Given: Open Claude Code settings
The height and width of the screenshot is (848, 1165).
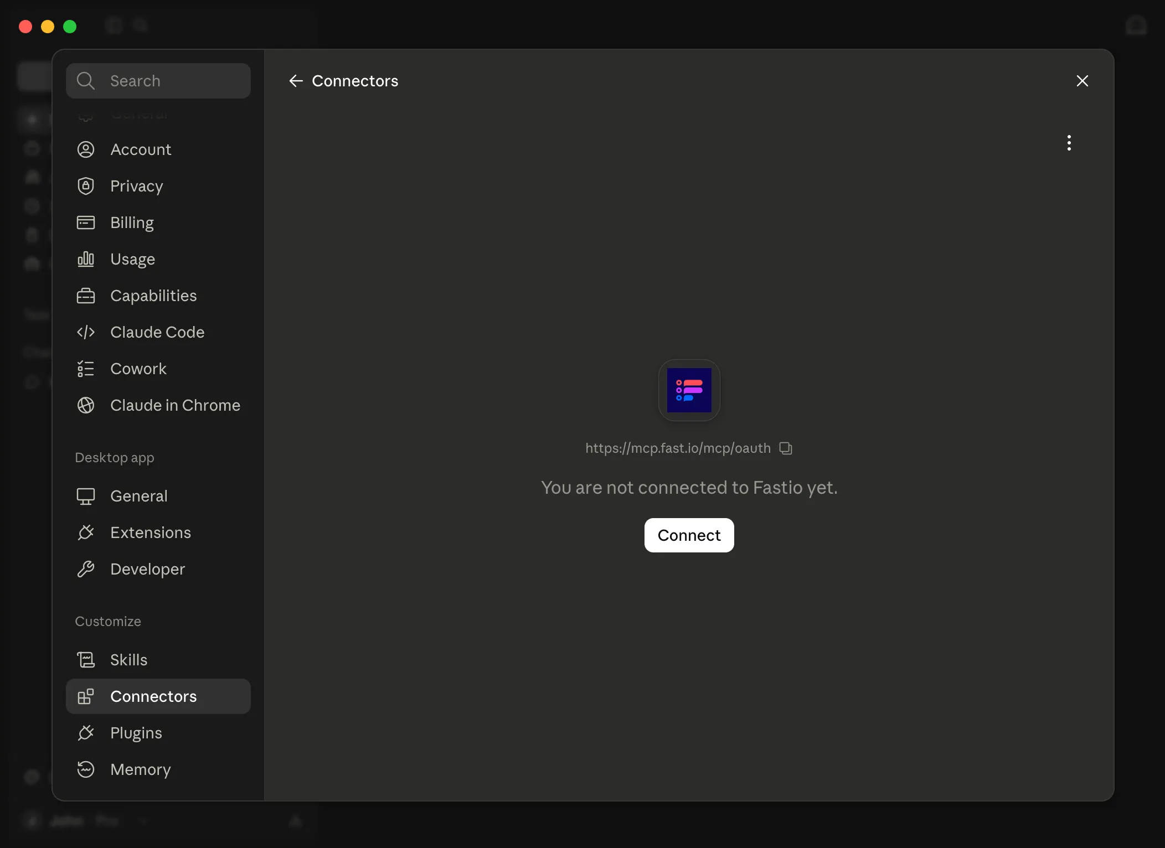Looking at the screenshot, I should (158, 332).
